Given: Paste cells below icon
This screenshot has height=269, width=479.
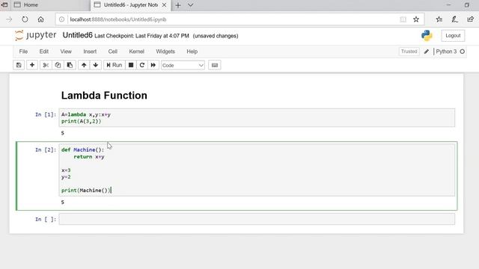Looking at the screenshot, I should (x=70, y=65).
